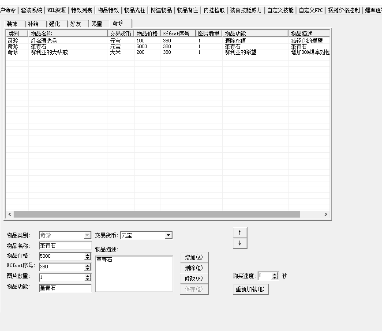Image resolution: width=382 pixels, height=331 pixels.
Task: Click the 重新加载(R) button
Action: (250, 290)
